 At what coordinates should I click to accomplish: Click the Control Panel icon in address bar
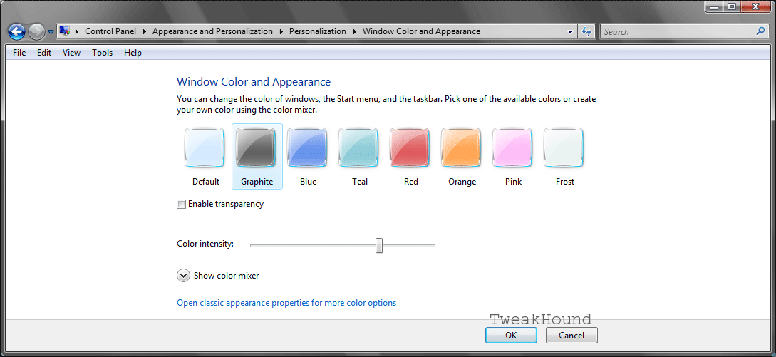[x=64, y=31]
